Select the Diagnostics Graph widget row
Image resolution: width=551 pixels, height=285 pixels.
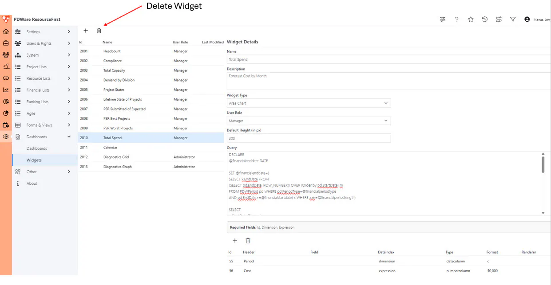[151, 167]
